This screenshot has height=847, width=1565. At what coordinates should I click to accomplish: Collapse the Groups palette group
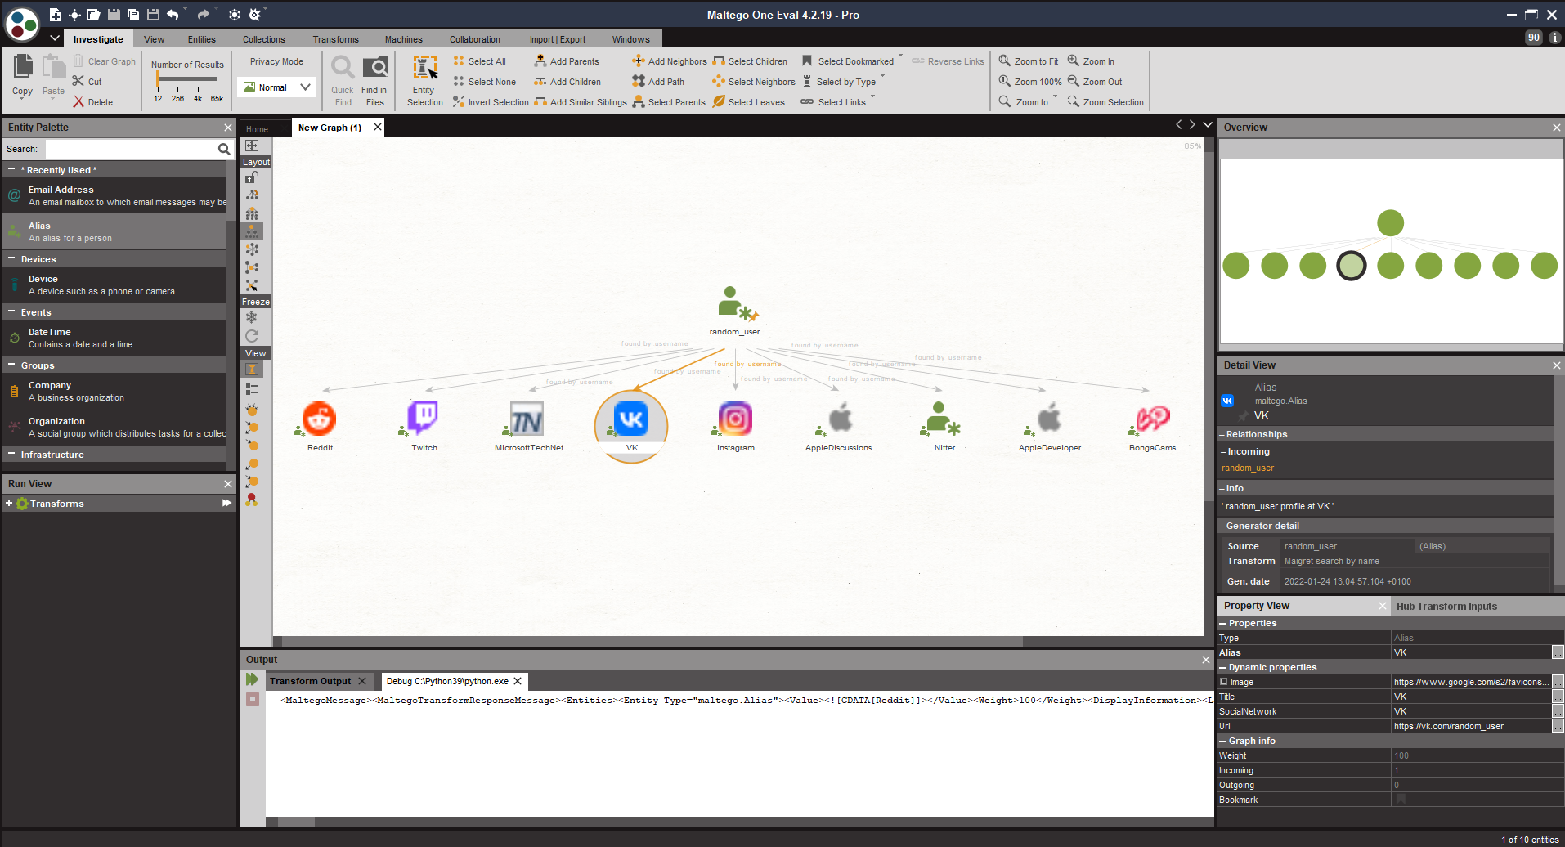coord(11,365)
